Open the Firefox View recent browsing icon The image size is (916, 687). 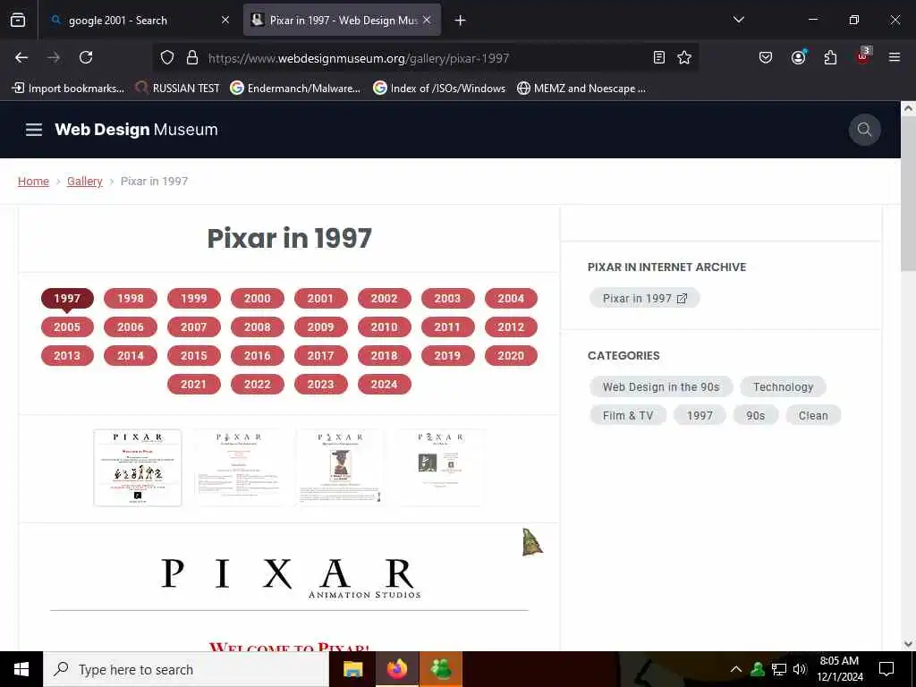click(18, 20)
